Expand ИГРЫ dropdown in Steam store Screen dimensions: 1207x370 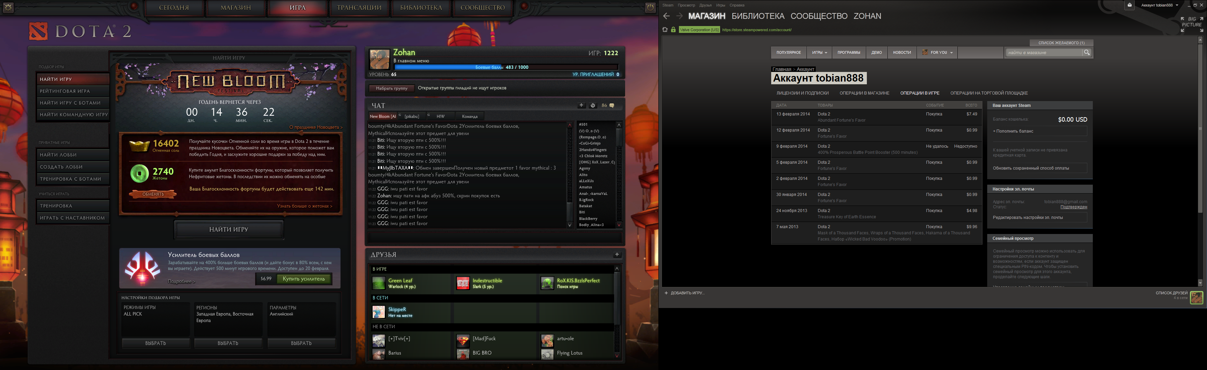[820, 52]
